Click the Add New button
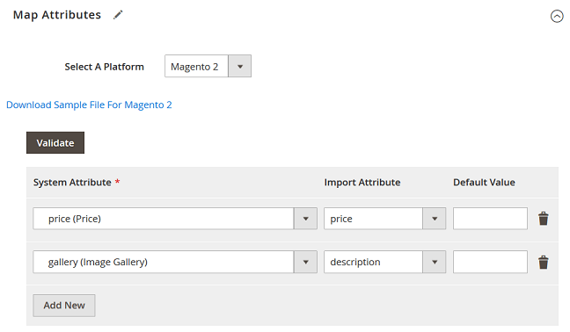Image resolution: width=570 pixels, height=332 pixels. pyautogui.click(x=64, y=306)
